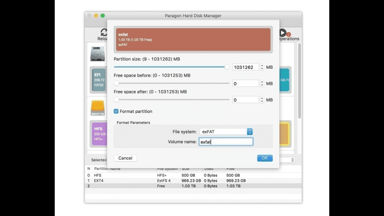Confirm with the OK button
384x216 pixels.
coord(265,158)
